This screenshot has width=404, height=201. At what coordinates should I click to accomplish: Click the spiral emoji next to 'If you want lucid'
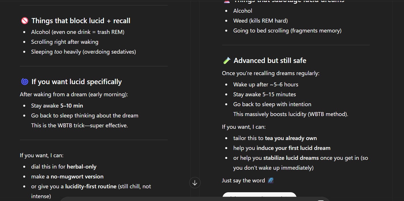coord(25,82)
